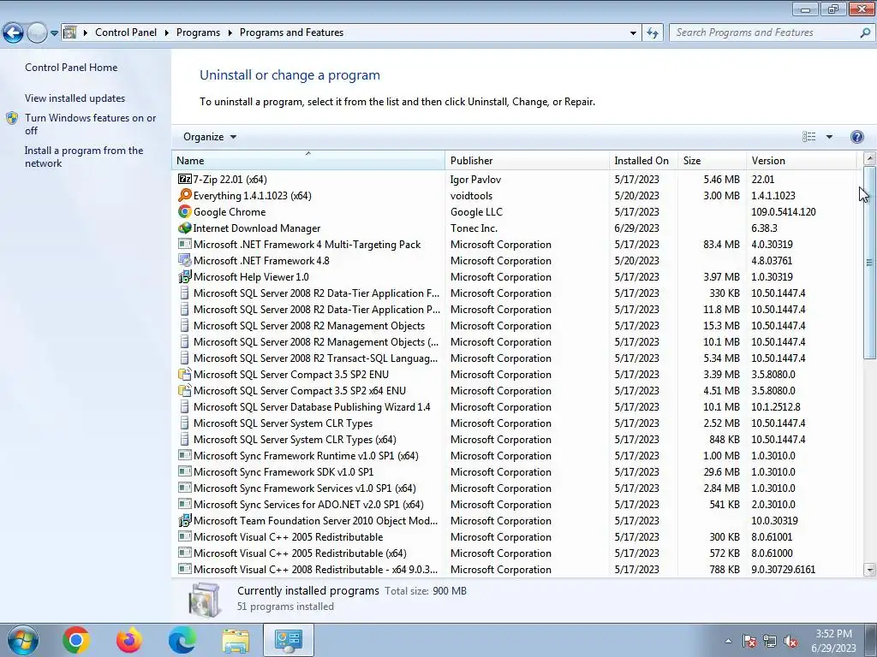Viewport: 877px width, 657px height.
Task: Go back with the Back arrow button
Action: pos(14,33)
